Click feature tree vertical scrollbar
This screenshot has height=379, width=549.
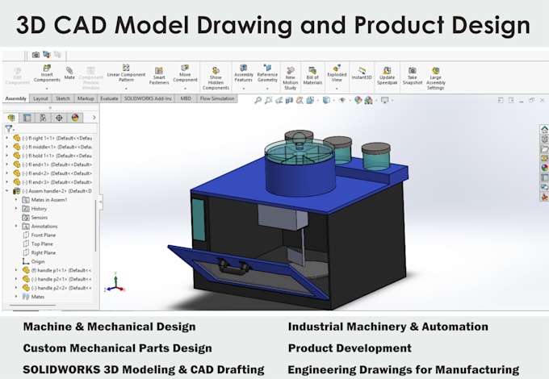96,226
